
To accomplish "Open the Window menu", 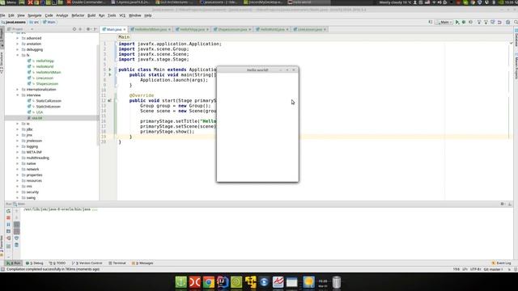I will (x=135, y=15).
